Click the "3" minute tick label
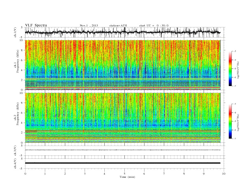252x195 pixels. click(85, 174)
